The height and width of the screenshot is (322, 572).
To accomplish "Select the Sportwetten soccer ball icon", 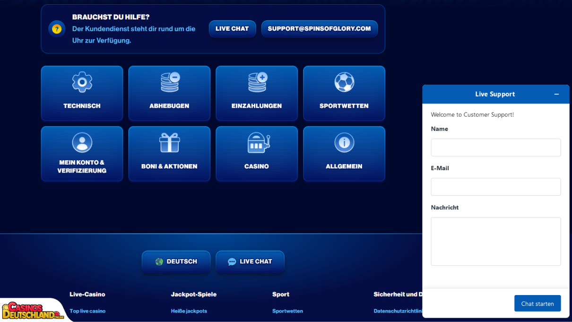I will click(x=344, y=82).
